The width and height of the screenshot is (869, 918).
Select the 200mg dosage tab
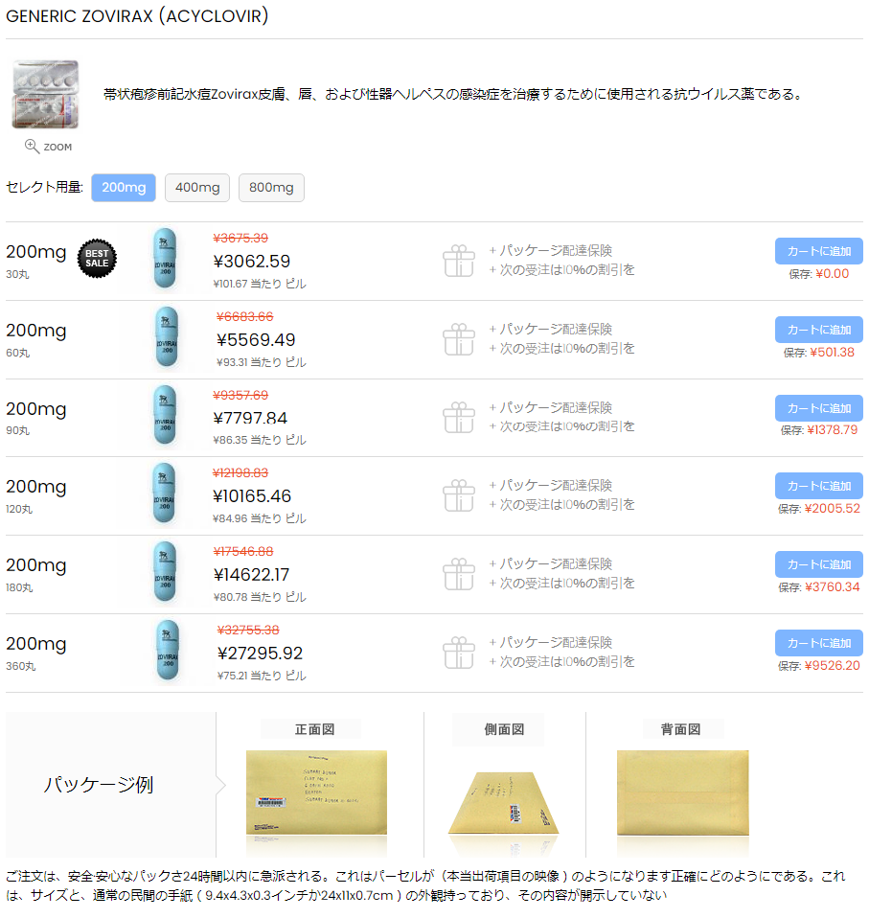click(124, 188)
